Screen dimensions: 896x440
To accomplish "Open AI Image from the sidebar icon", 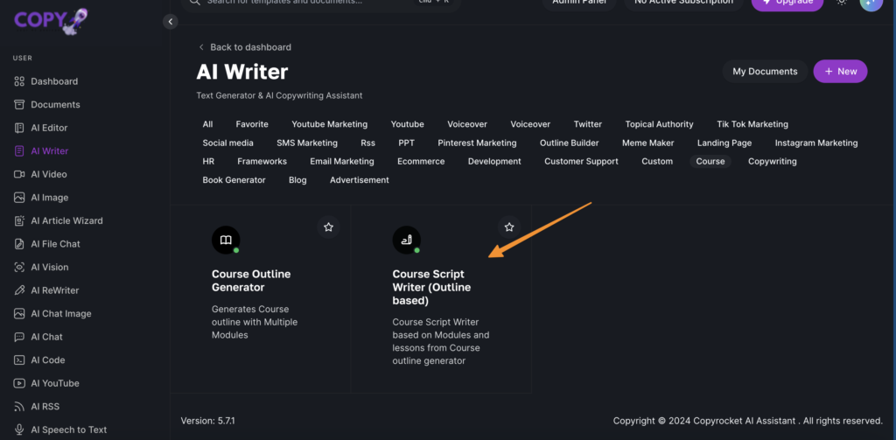I will 19,198.
